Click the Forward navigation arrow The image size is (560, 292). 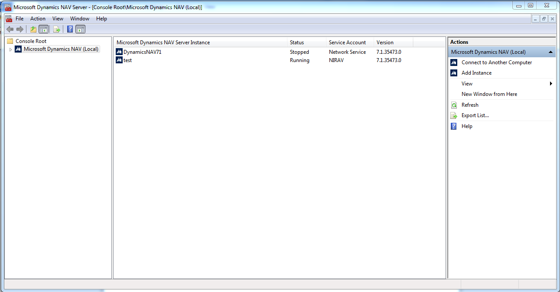(x=20, y=29)
